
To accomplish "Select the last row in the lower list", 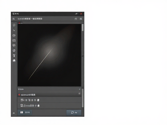I will [x=49, y=105].
